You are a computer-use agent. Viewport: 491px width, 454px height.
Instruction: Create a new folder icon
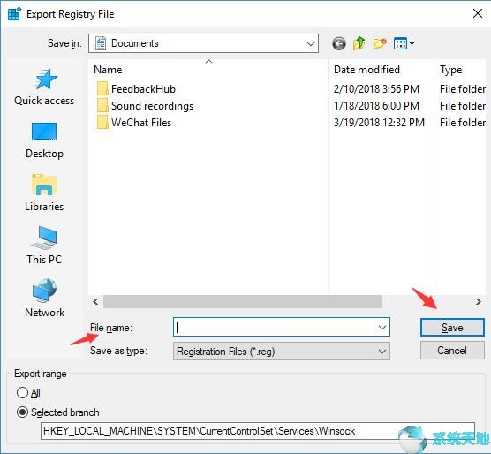[x=380, y=43]
